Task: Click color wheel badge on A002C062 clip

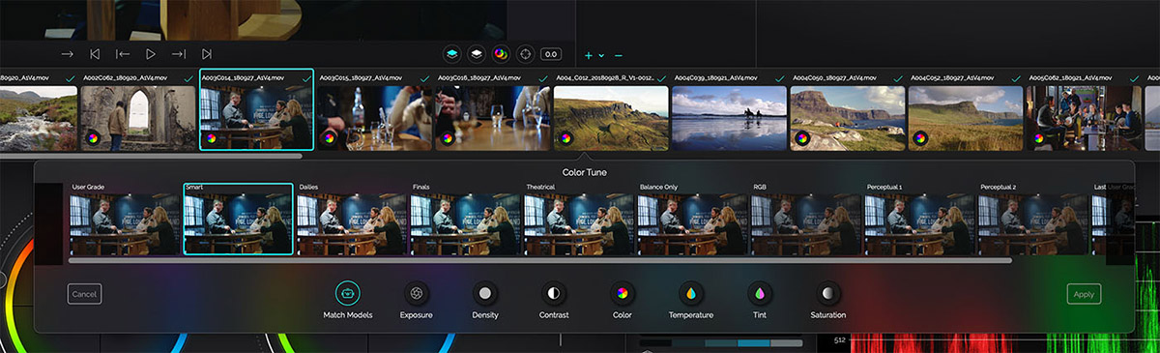Action: click(94, 138)
